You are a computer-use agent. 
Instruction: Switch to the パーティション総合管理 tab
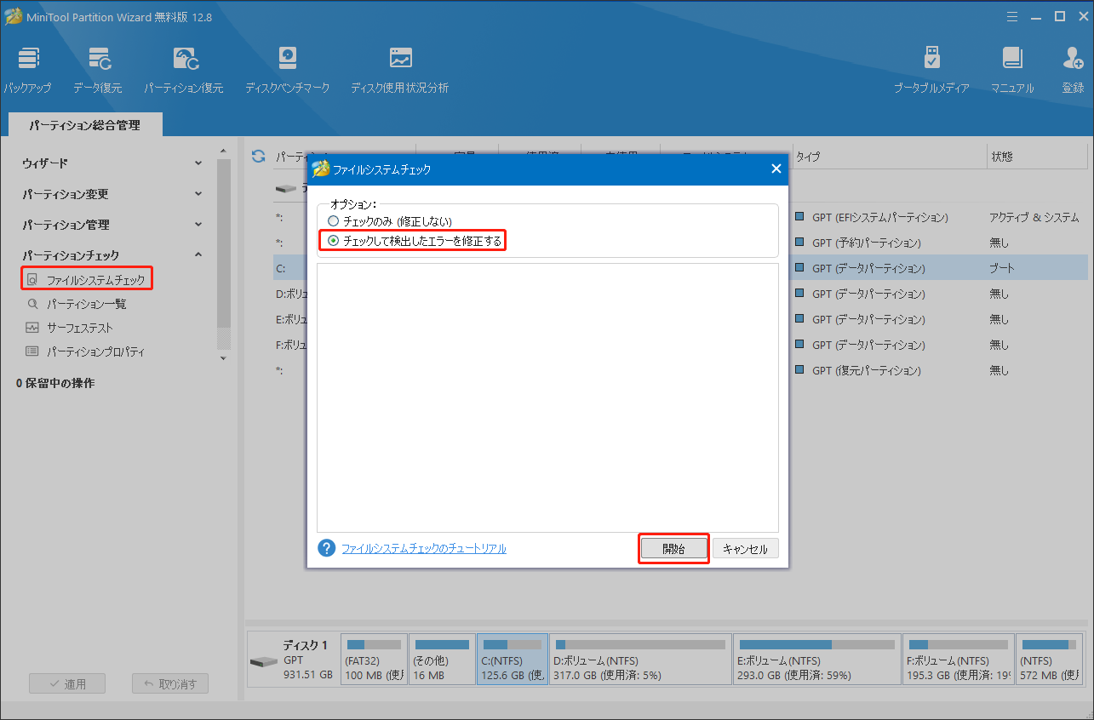[84, 125]
